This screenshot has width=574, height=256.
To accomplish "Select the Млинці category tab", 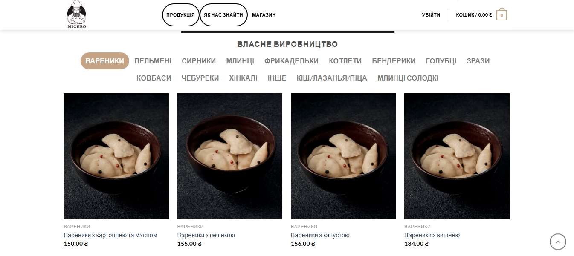I will click(240, 61).
